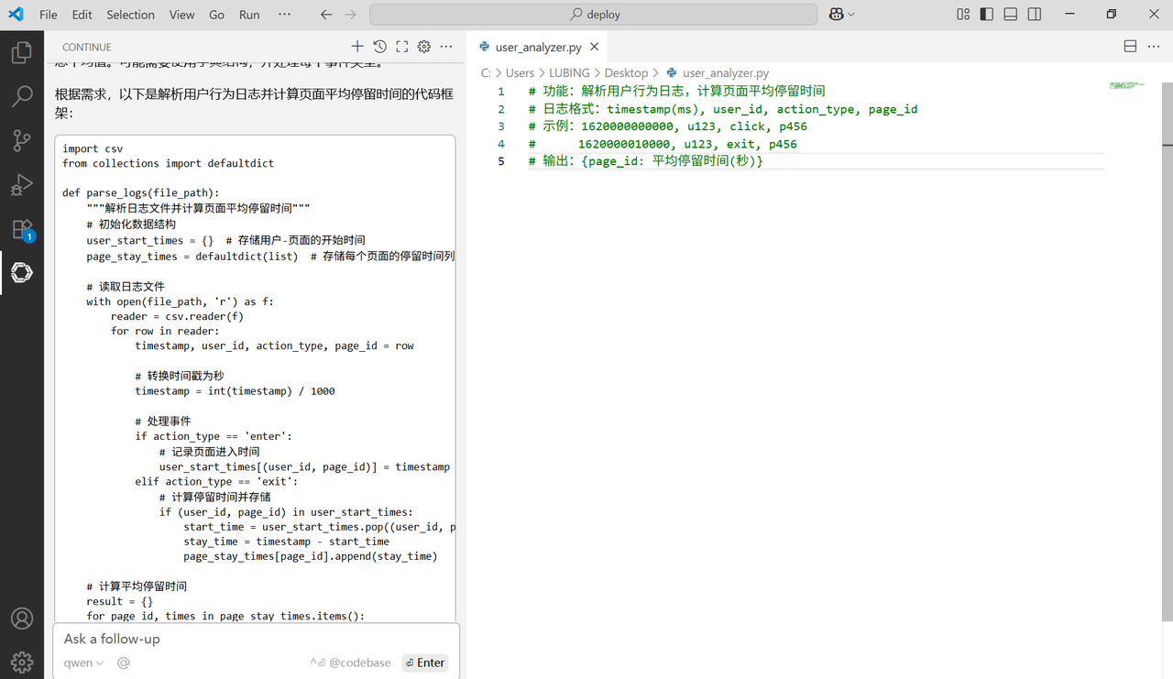Click the VS Code logo in title bar

tap(16, 15)
